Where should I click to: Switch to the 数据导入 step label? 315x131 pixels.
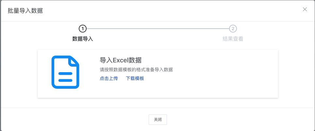(x=83, y=39)
